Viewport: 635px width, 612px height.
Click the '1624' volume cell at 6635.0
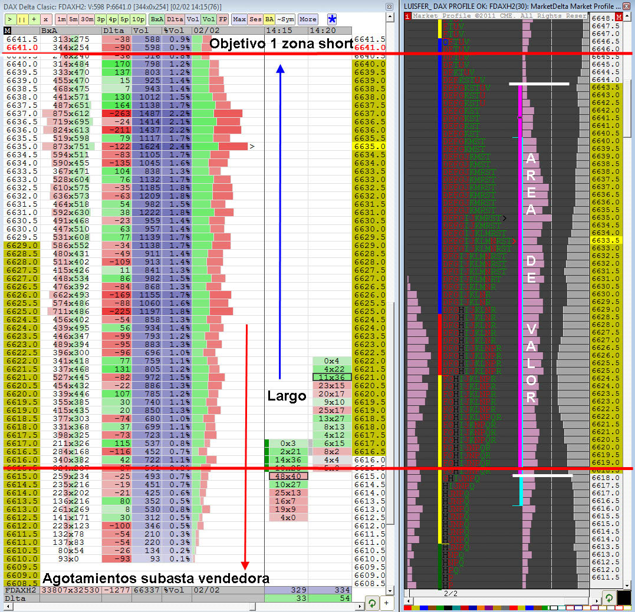147,147
